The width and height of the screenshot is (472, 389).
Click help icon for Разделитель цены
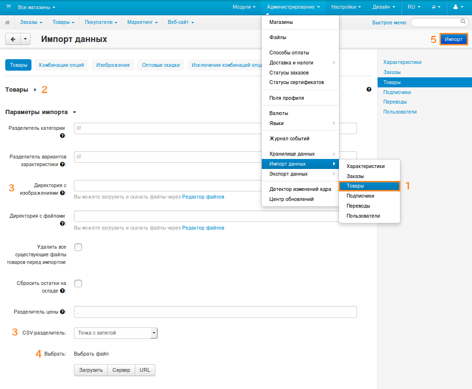coord(62,312)
